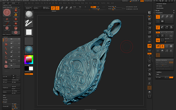Screen dimensions: 176x110
Task: Select the Draw button in top toolbar
Action: (57, 8)
